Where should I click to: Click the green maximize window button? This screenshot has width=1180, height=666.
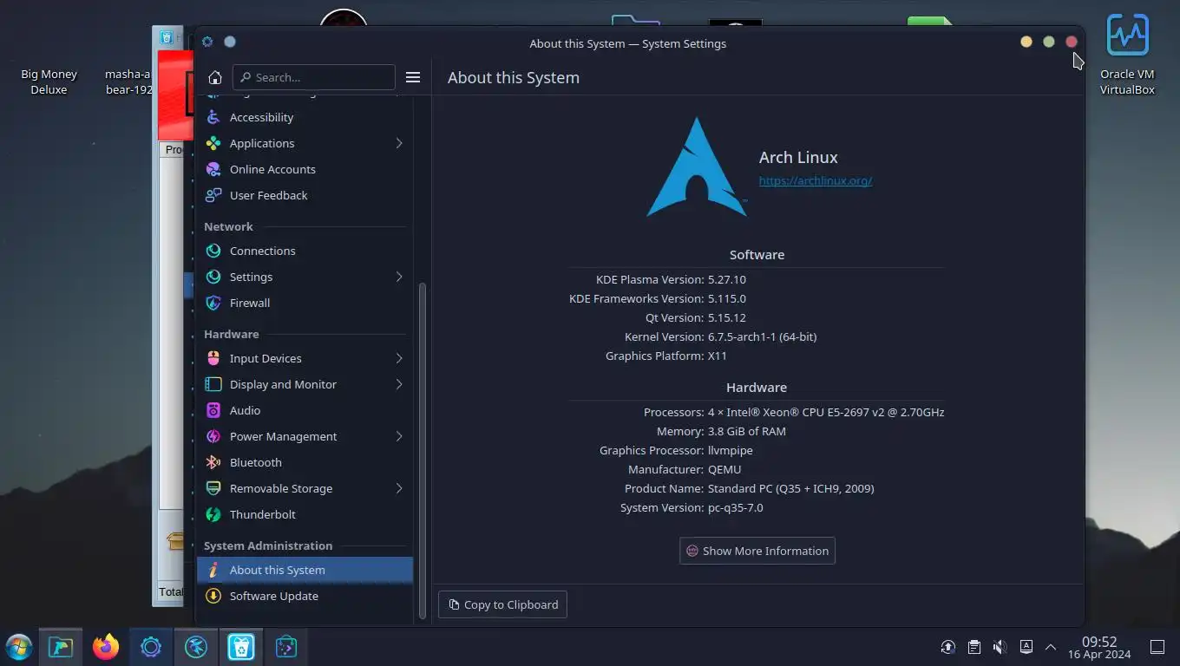coord(1049,42)
